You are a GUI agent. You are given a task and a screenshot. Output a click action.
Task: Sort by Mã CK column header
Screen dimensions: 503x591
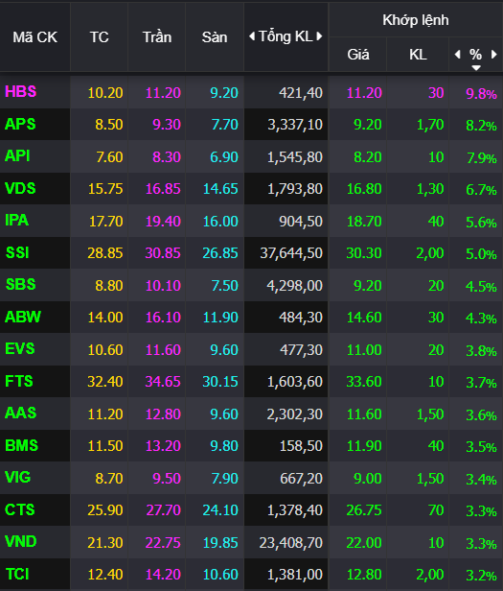(x=35, y=36)
